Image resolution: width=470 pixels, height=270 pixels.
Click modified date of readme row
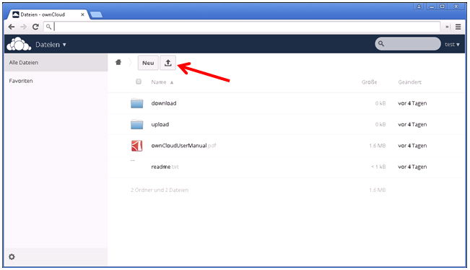click(x=412, y=167)
